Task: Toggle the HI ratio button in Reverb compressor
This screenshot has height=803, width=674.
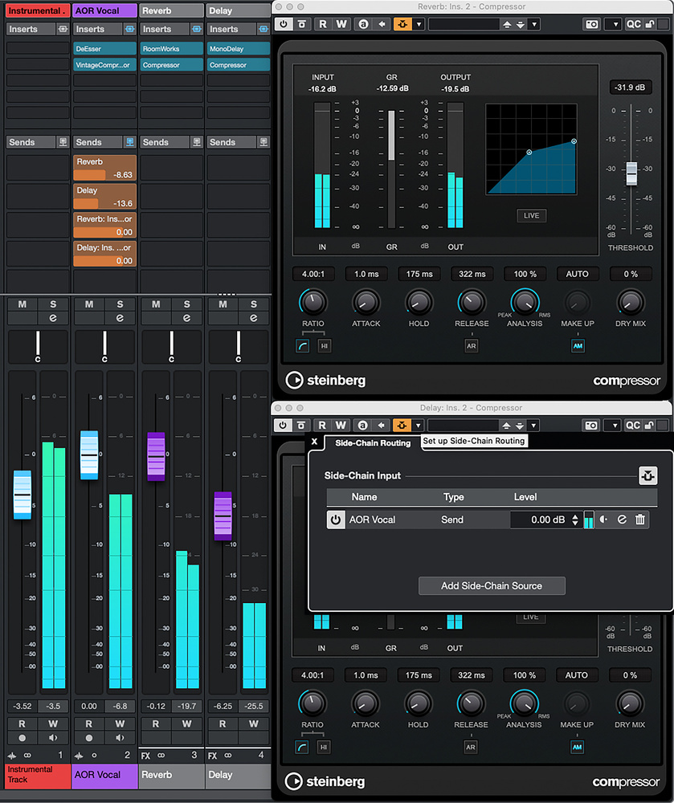Action: pyautogui.click(x=325, y=346)
